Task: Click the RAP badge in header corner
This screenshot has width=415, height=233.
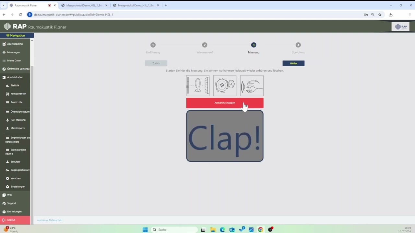Action: pyautogui.click(x=400, y=27)
